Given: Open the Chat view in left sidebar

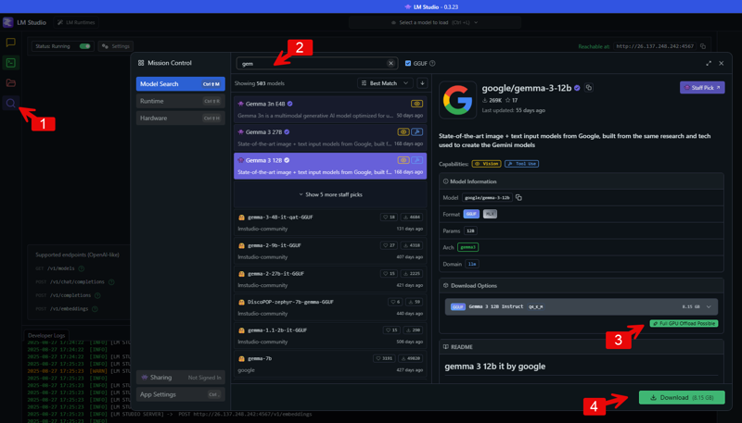Looking at the screenshot, I should [10, 43].
